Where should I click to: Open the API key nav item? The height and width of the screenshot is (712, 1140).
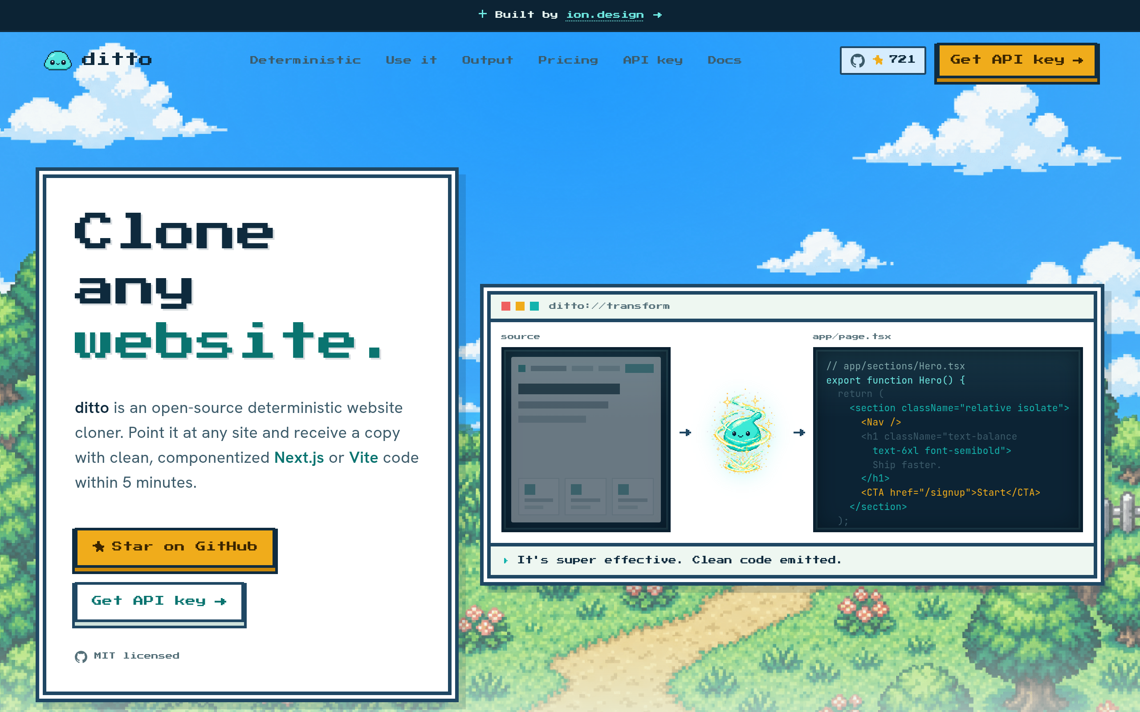pos(652,60)
